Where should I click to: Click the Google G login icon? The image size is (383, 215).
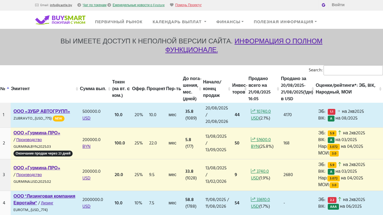(324, 5)
